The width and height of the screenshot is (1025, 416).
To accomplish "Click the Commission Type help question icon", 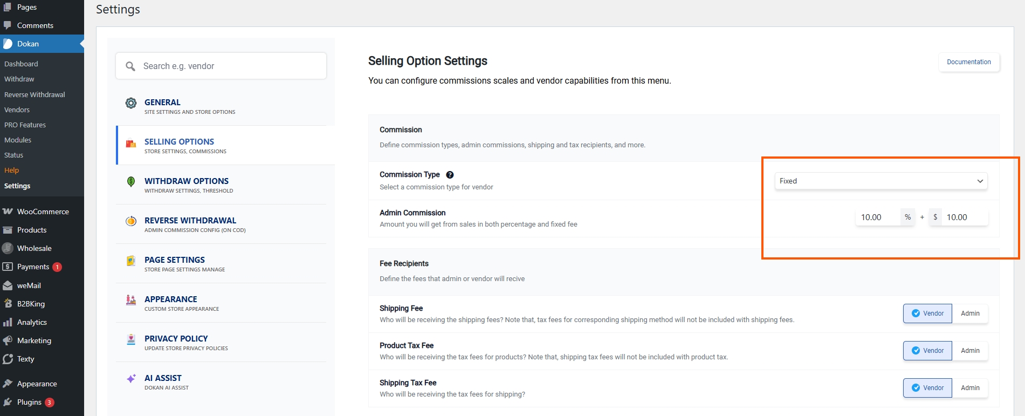I will pos(450,175).
